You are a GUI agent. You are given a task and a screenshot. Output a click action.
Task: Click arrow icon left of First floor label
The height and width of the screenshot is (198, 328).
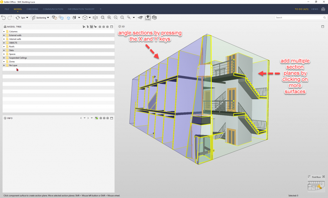point(309,177)
